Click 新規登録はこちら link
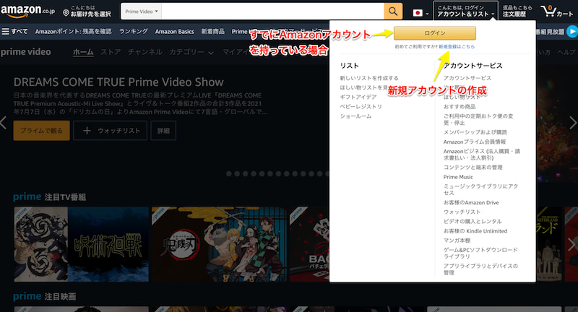Viewport: 578px width, 312px height. (x=457, y=47)
